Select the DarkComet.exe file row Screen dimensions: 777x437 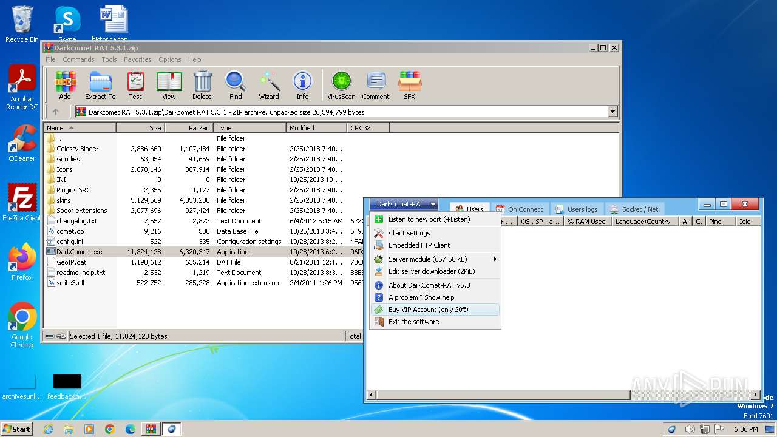click(203, 252)
